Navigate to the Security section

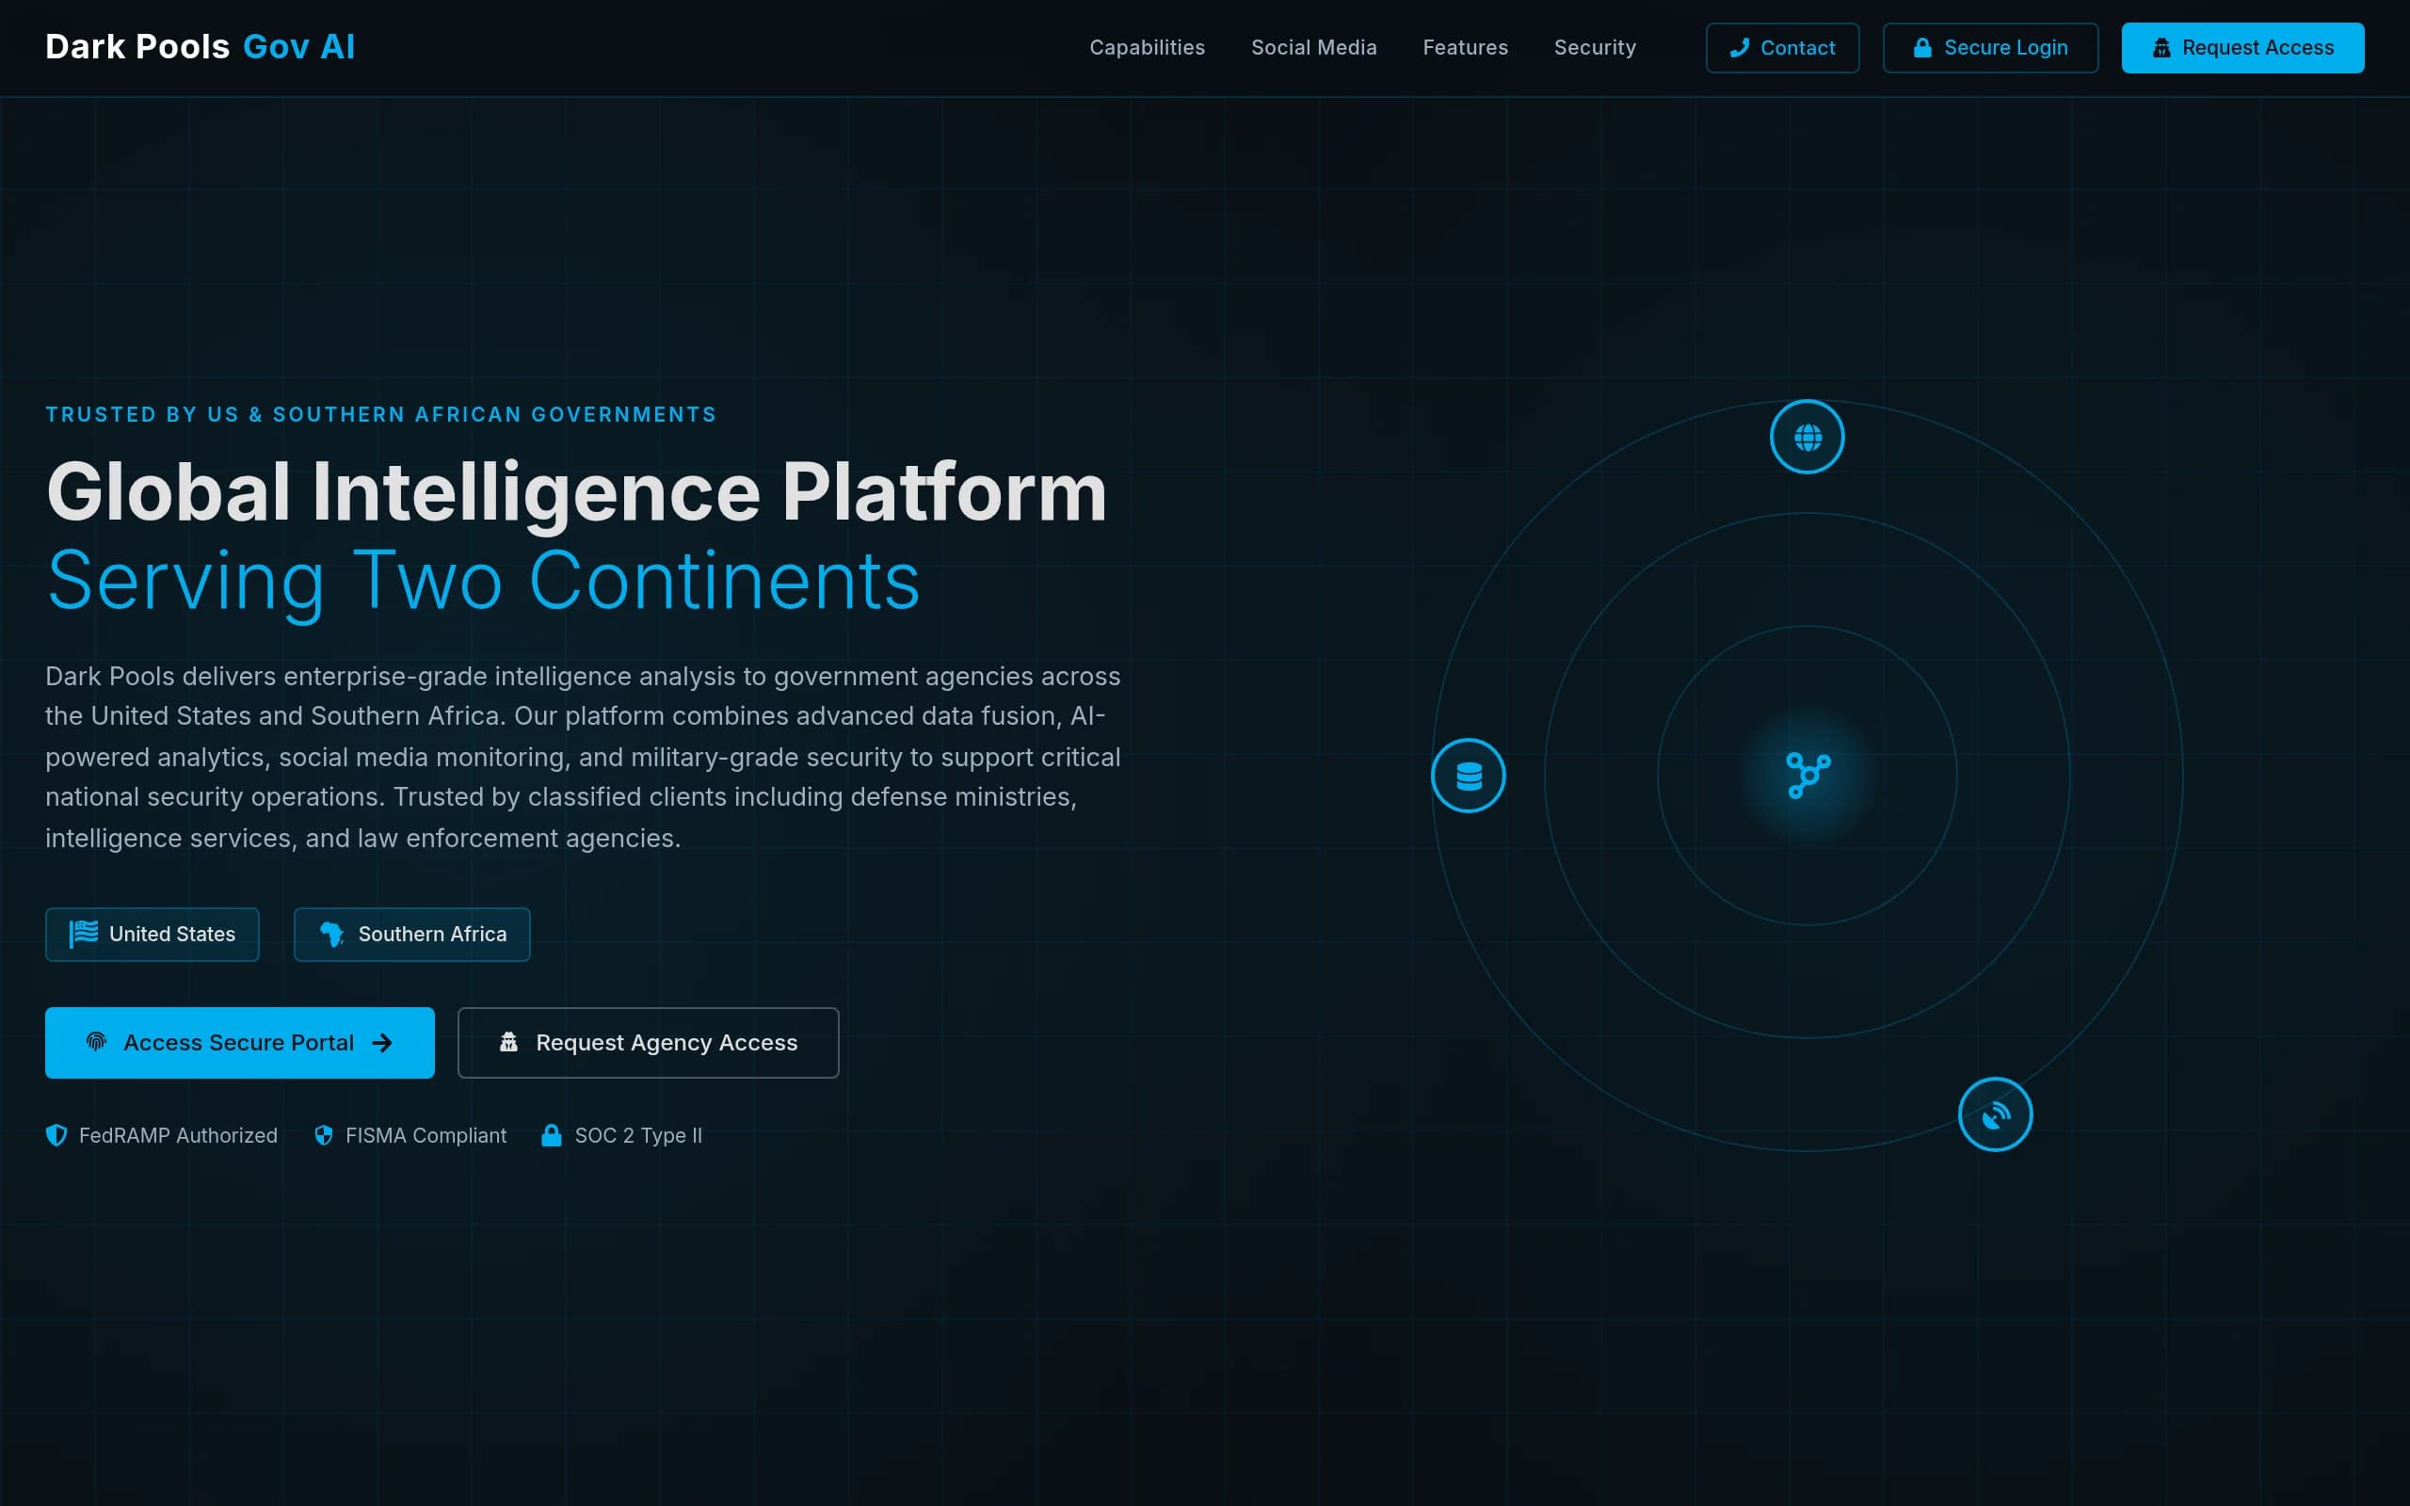[1595, 48]
